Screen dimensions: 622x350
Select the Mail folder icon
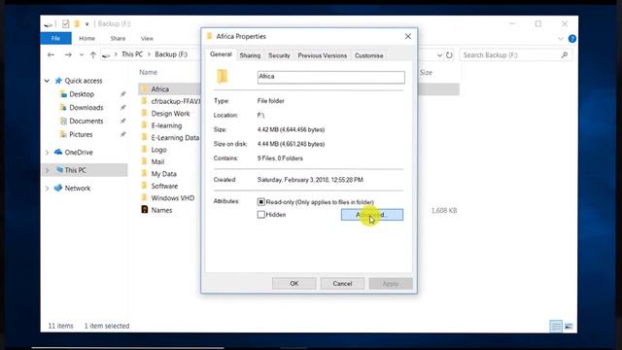pyautogui.click(x=145, y=161)
